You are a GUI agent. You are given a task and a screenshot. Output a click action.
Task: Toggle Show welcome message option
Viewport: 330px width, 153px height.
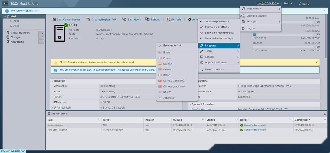tap(219, 39)
